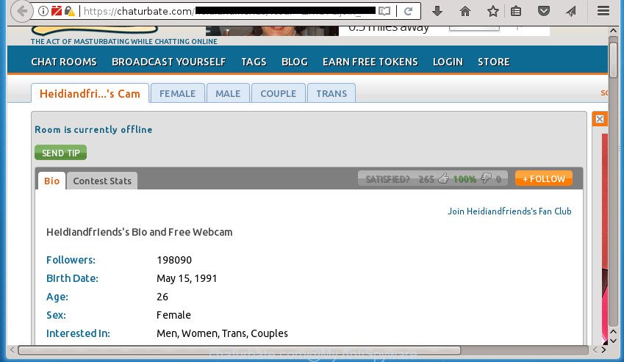The height and width of the screenshot is (362, 624).
Task: Close the side ad with the X icon
Action: coord(600,119)
